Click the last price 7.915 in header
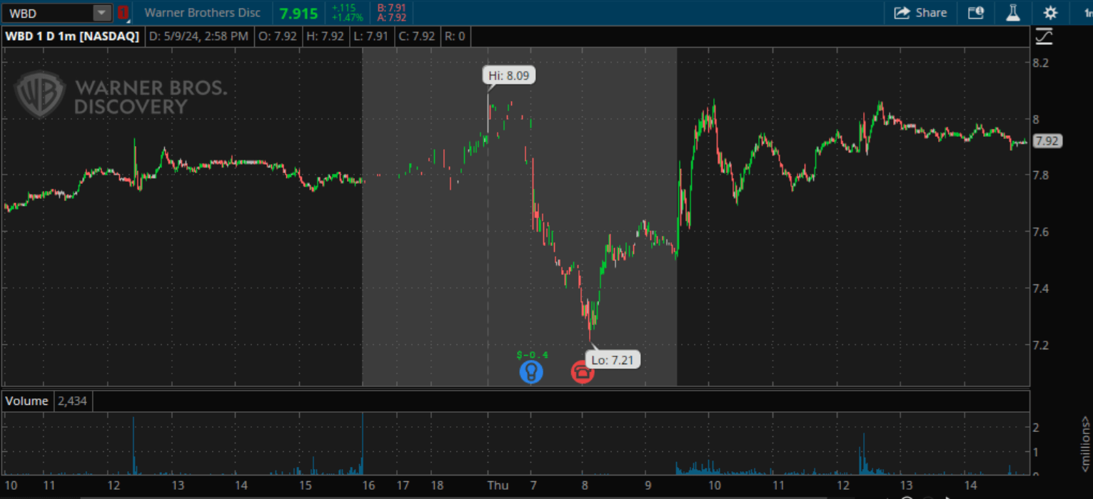This screenshot has width=1093, height=499. 299,13
